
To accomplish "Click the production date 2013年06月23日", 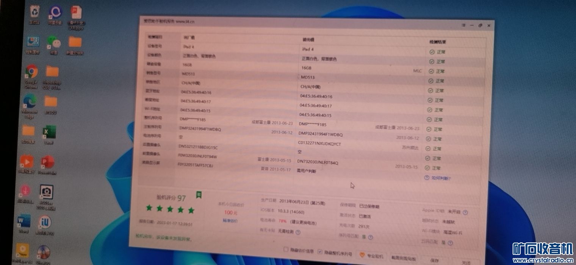I will 294,201.
